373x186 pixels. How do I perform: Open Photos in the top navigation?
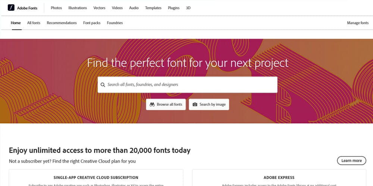tap(56, 8)
